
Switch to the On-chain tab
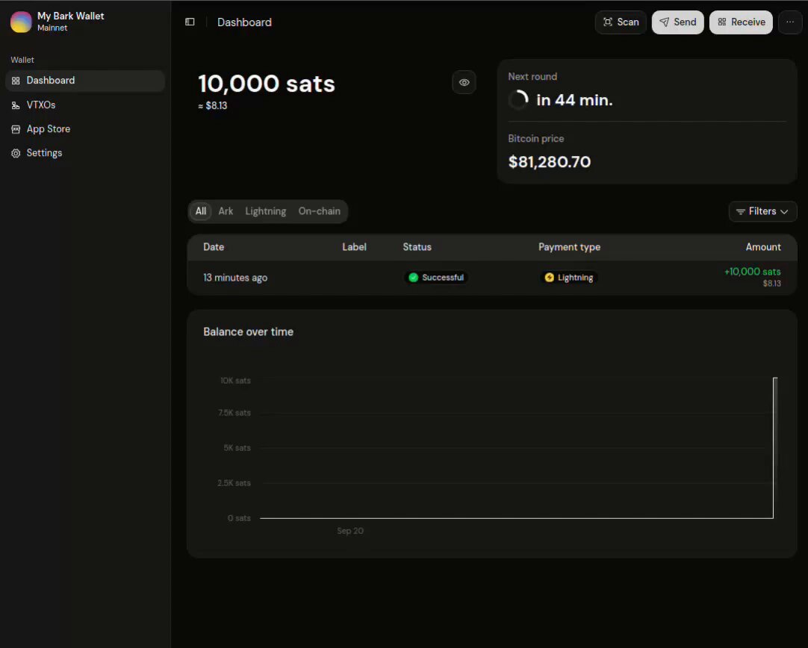tap(319, 211)
